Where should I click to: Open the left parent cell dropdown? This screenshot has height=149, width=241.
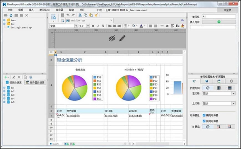[234, 93]
